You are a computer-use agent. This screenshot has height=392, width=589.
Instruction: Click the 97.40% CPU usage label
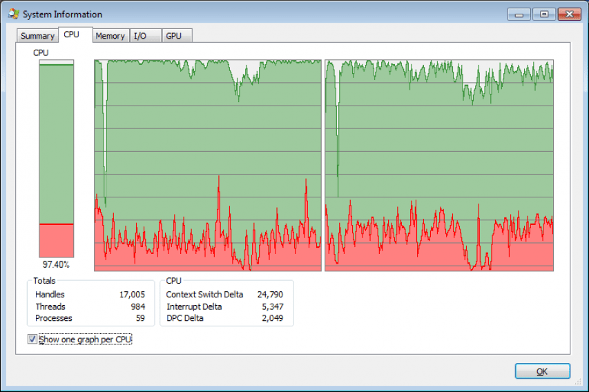(x=56, y=265)
